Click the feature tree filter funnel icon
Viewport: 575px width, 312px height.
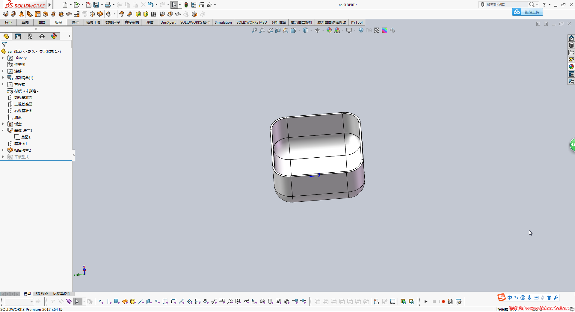[4, 44]
